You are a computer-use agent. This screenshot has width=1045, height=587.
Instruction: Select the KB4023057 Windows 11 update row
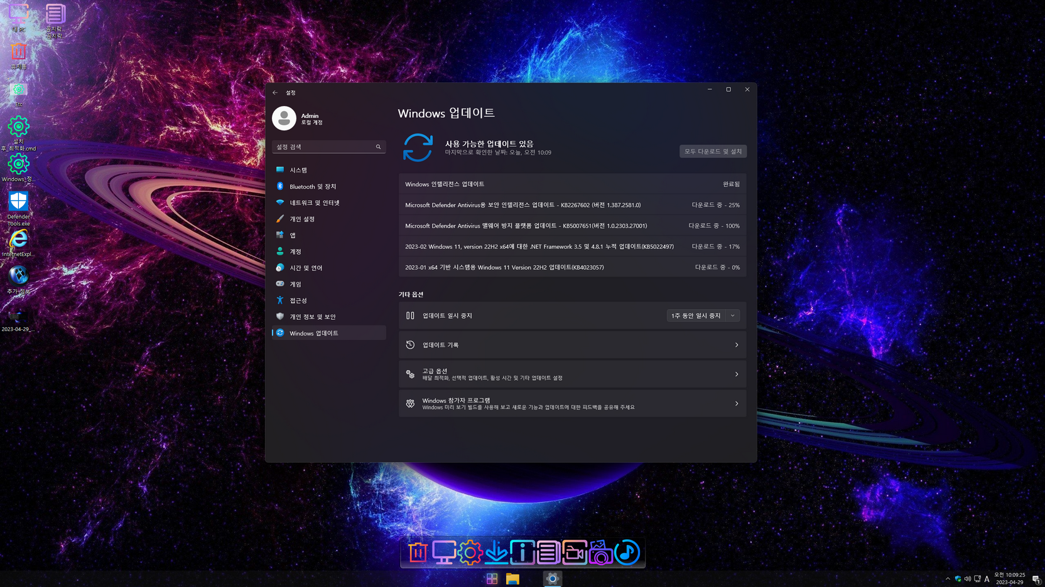pos(572,267)
